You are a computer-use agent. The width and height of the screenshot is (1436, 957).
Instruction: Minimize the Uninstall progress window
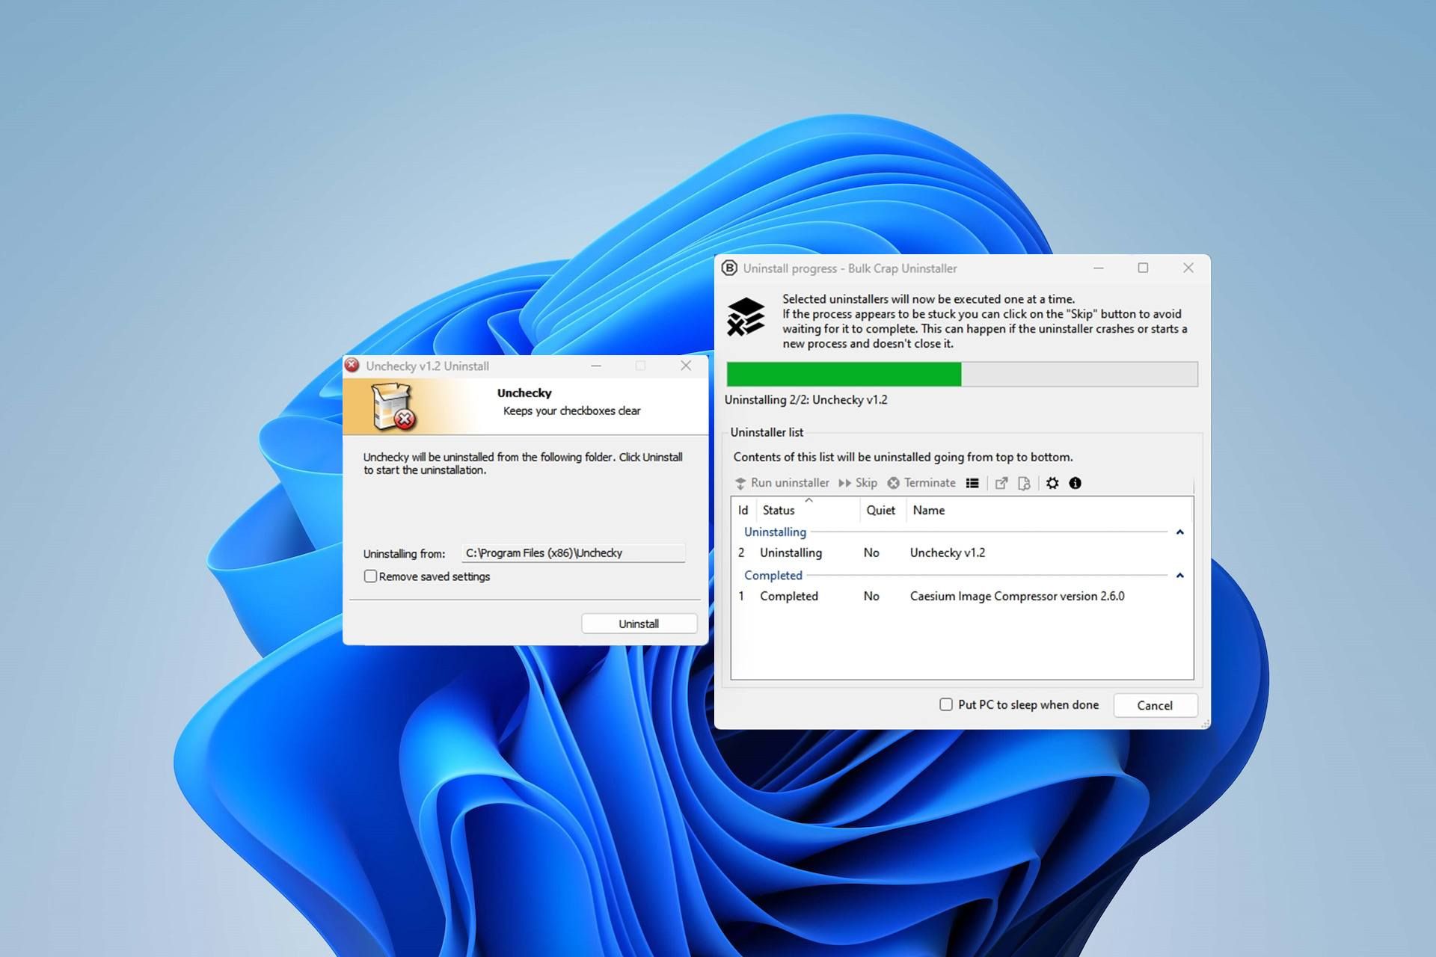(1099, 268)
